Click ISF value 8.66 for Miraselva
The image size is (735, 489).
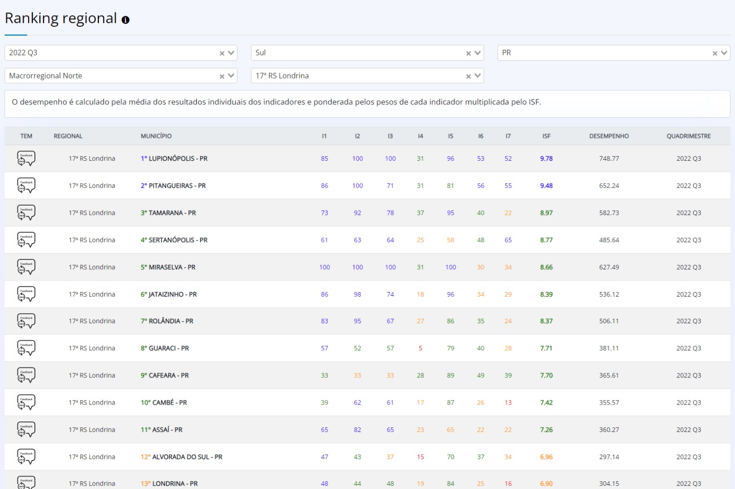[x=546, y=267]
